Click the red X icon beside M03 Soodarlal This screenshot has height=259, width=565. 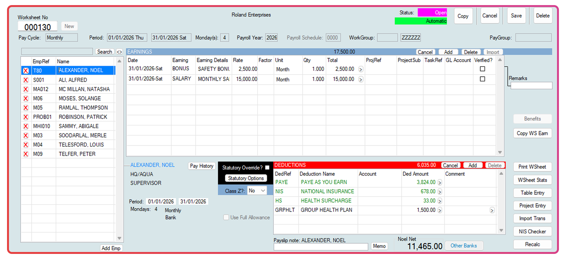coord(26,135)
